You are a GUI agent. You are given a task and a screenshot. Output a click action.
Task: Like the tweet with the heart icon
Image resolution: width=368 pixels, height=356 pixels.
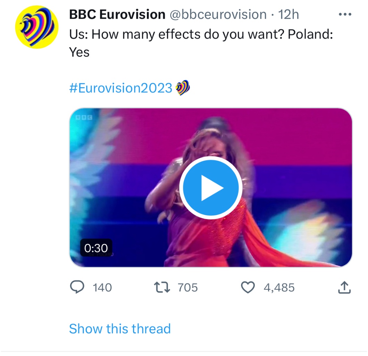pos(248,287)
